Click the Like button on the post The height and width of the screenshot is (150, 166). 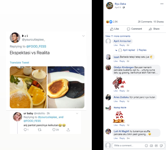tap(114, 29)
